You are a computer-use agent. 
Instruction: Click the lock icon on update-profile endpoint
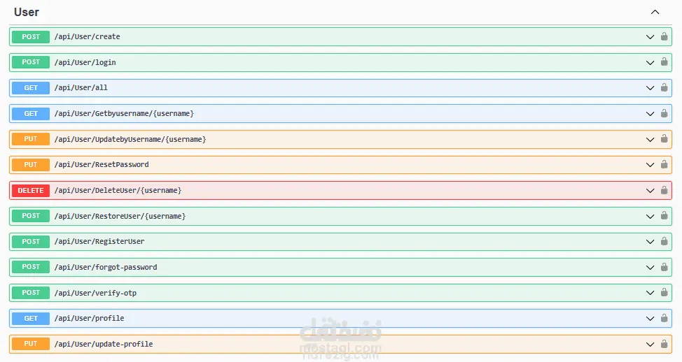coord(664,344)
